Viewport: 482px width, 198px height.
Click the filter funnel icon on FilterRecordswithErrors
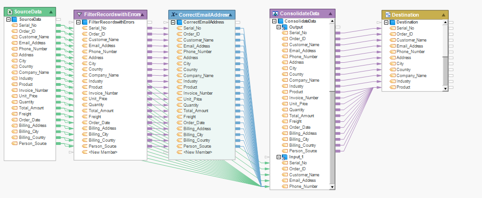click(x=79, y=14)
